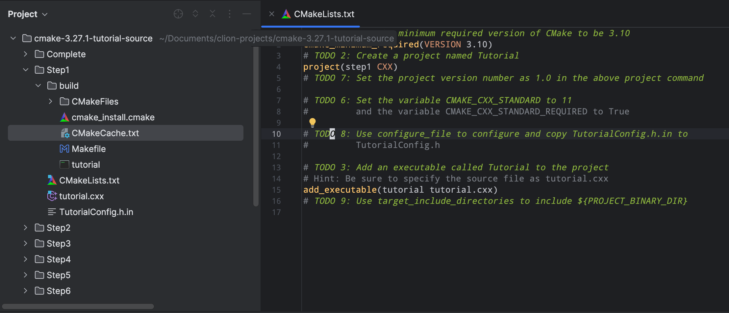Click the yellow lightbulb intention icon

click(312, 123)
